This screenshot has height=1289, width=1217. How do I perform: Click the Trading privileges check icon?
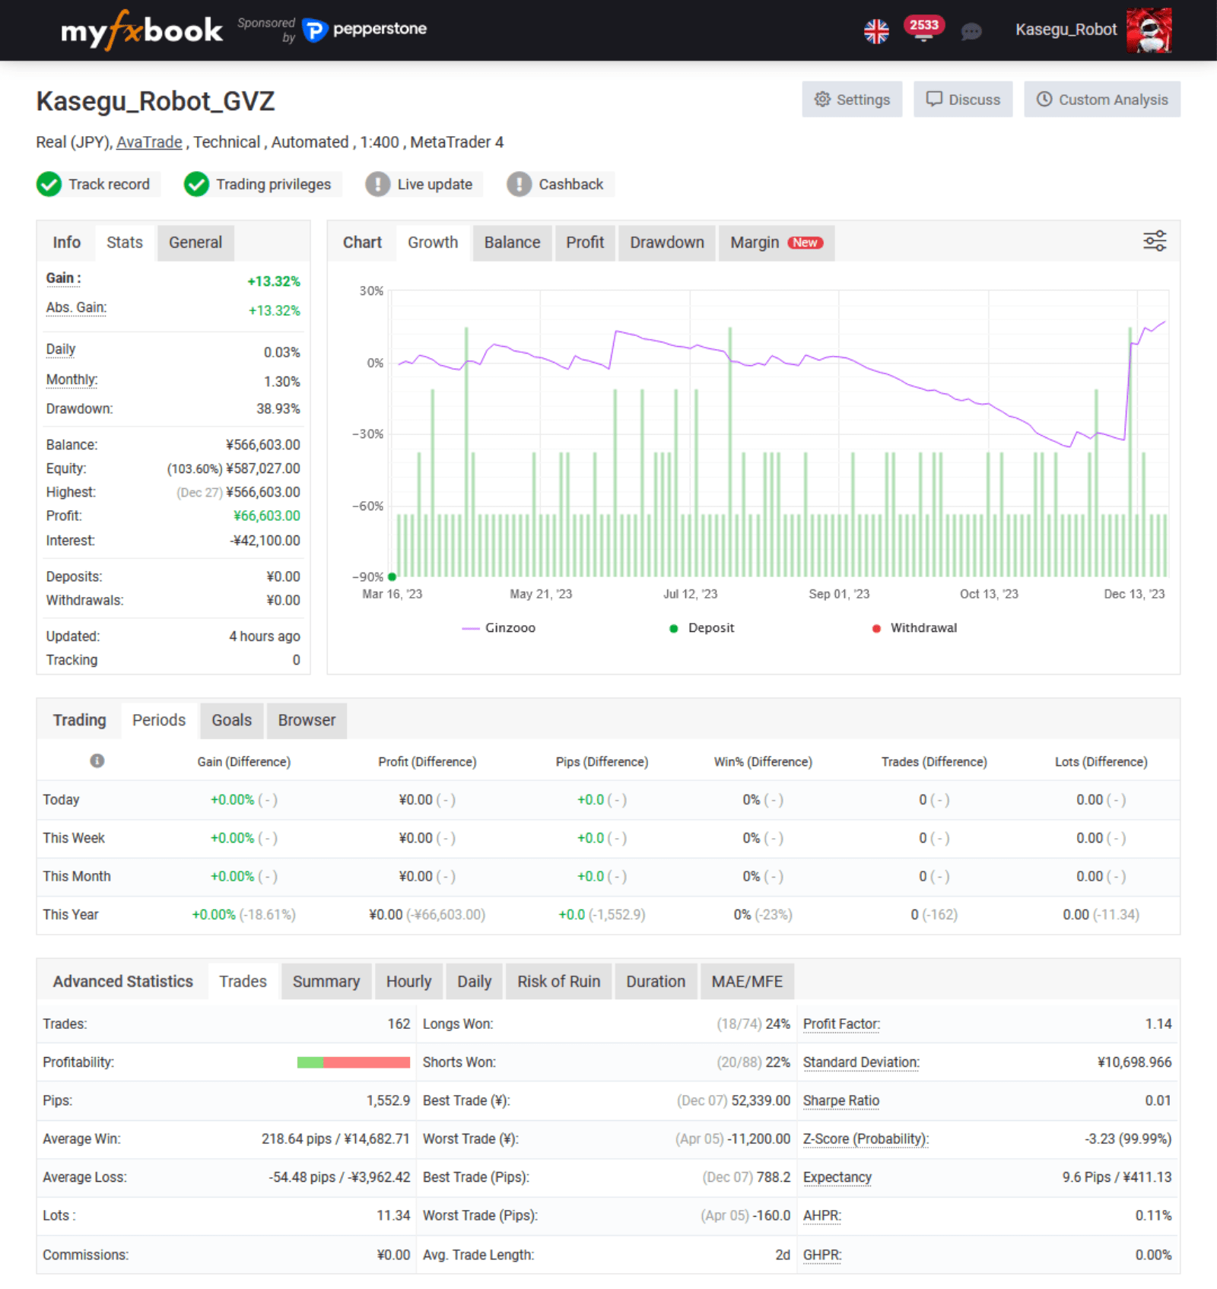[196, 184]
